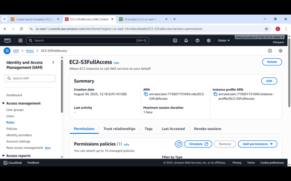Click the Remove button
The height and width of the screenshot is (181, 291).
tap(225, 144)
